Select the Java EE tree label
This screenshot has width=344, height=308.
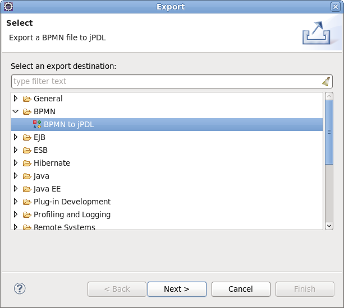47,189
